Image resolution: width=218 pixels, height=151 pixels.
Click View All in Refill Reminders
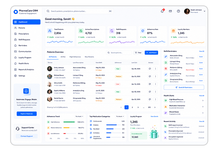pos(202,51)
